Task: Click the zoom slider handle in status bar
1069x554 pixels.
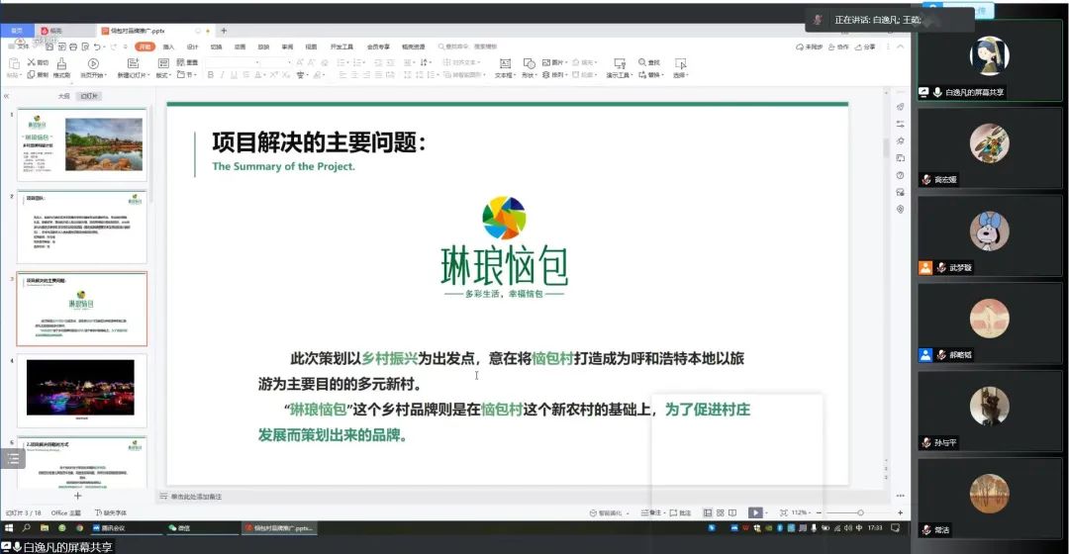Action: coord(860,512)
